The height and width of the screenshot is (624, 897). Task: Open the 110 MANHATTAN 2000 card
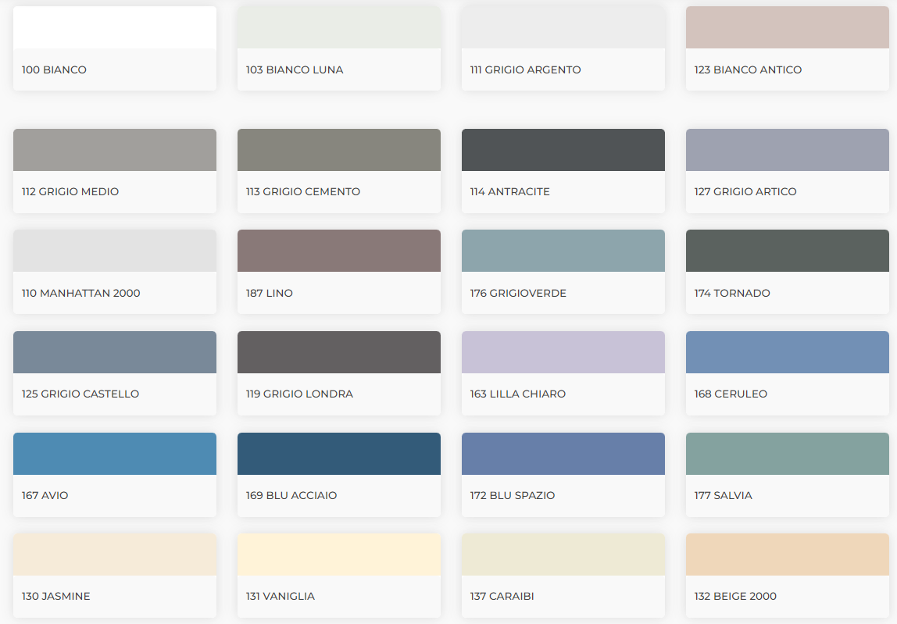(114, 272)
